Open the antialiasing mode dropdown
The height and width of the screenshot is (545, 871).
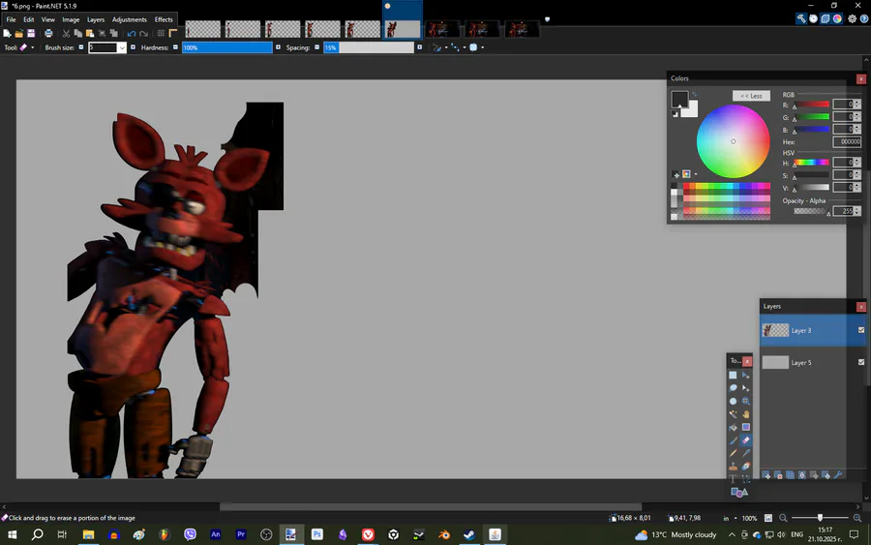coord(465,47)
